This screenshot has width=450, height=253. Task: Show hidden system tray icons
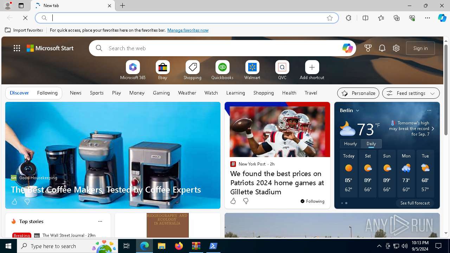click(379, 246)
